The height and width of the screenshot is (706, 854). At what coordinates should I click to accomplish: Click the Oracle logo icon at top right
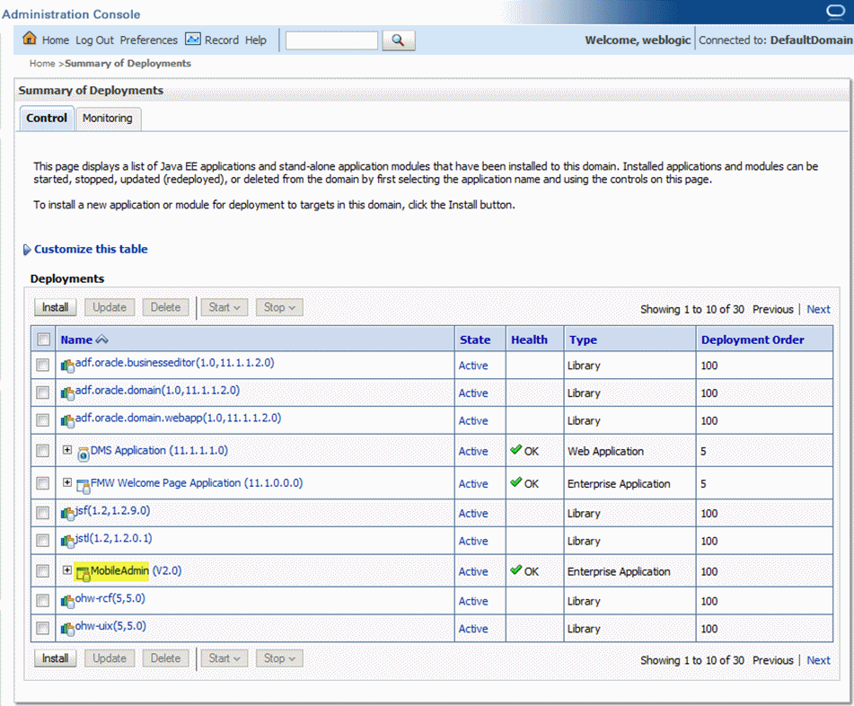(835, 12)
